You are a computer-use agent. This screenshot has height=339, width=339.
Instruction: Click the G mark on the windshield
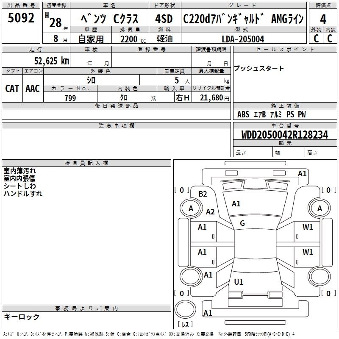pos(242,223)
